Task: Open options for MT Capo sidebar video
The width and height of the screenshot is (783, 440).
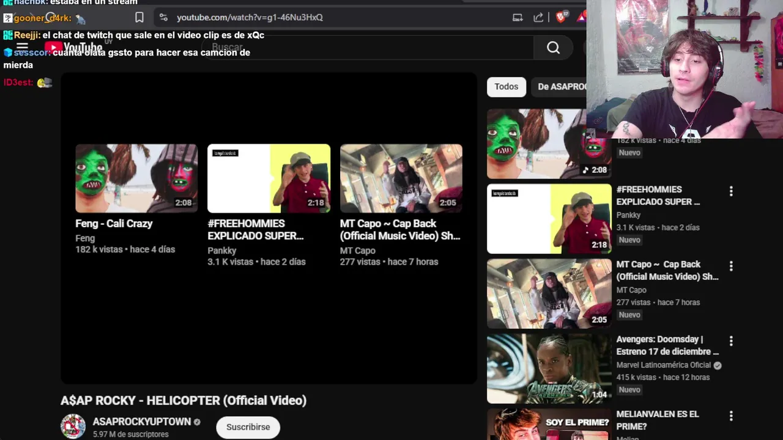Action: point(731,266)
